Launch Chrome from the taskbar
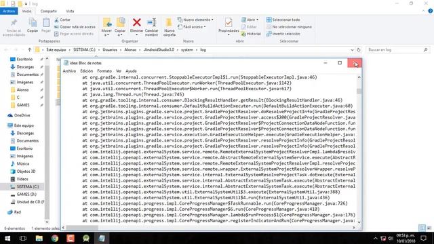The width and height of the screenshot is (434, 244). (55, 238)
